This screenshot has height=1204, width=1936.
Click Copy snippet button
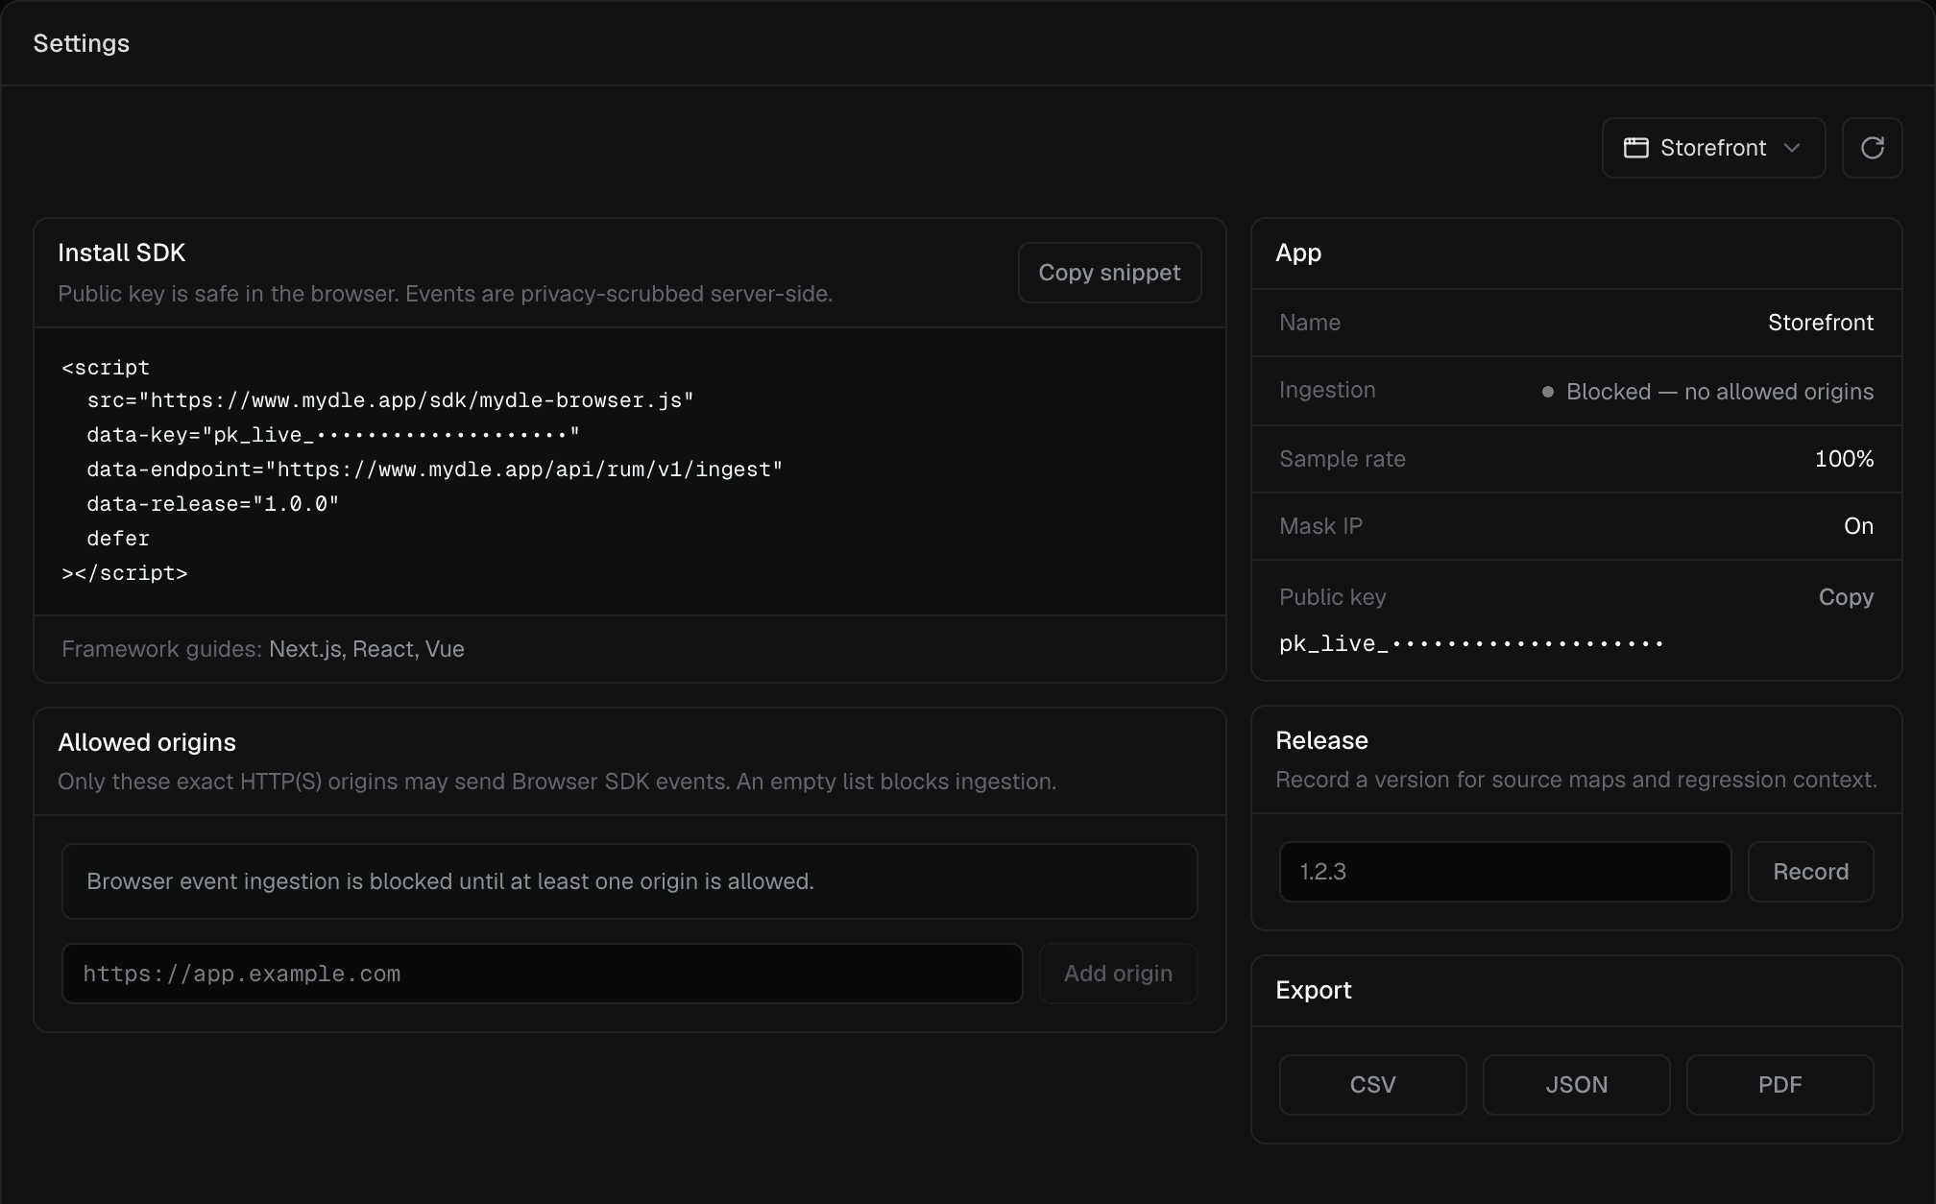pos(1109,273)
